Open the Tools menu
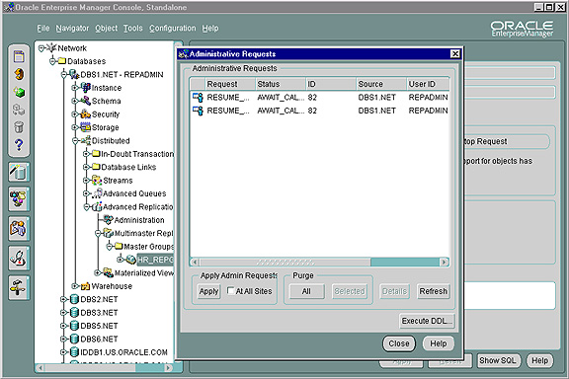This screenshot has height=379, width=569. pyautogui.click(x=132, y=28)
